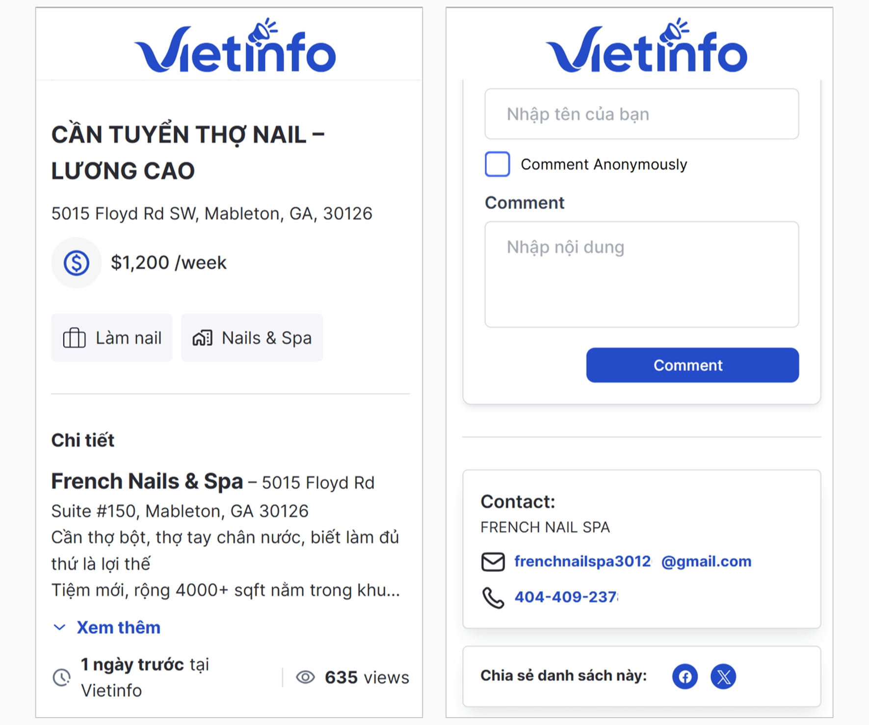Focus the Nhập tên của bạn field

pos(641,114)
